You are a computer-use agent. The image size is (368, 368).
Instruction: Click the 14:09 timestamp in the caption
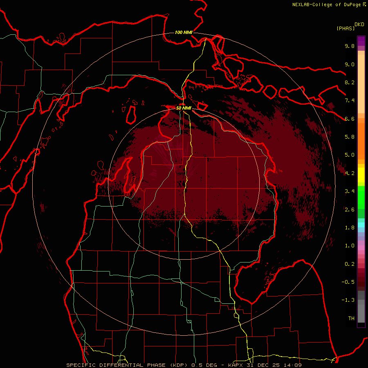click(293, 365)
